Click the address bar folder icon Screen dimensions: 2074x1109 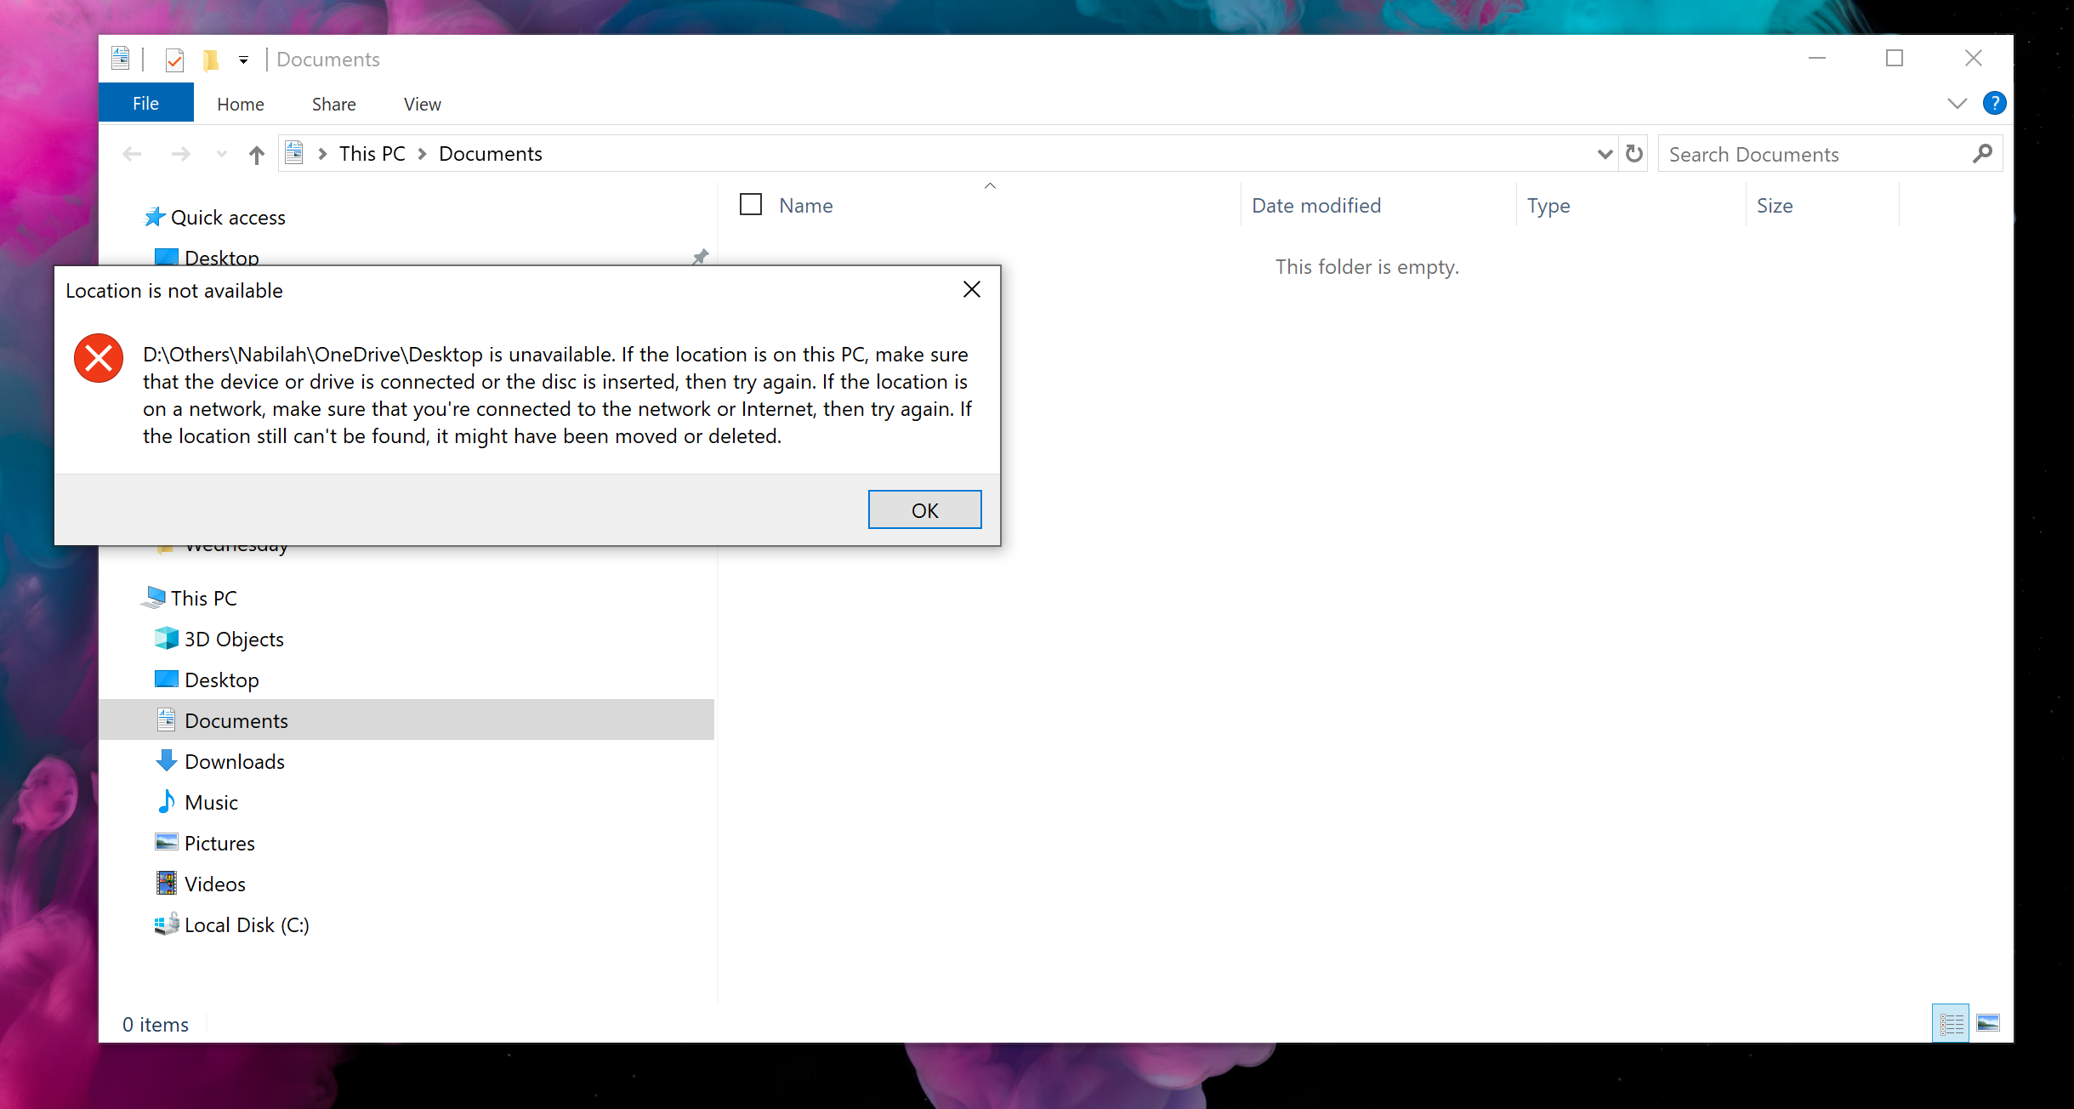[x=294, y=153]
